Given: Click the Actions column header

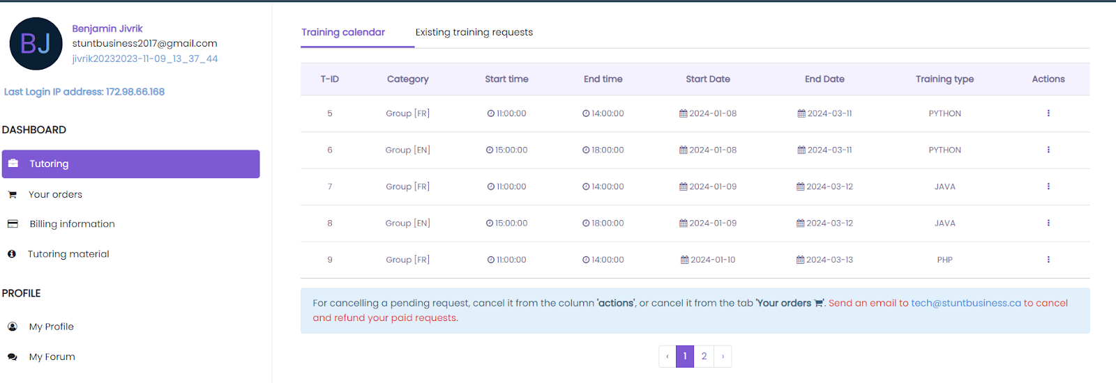Looking at the screenshot, I should coord(1048,79).
